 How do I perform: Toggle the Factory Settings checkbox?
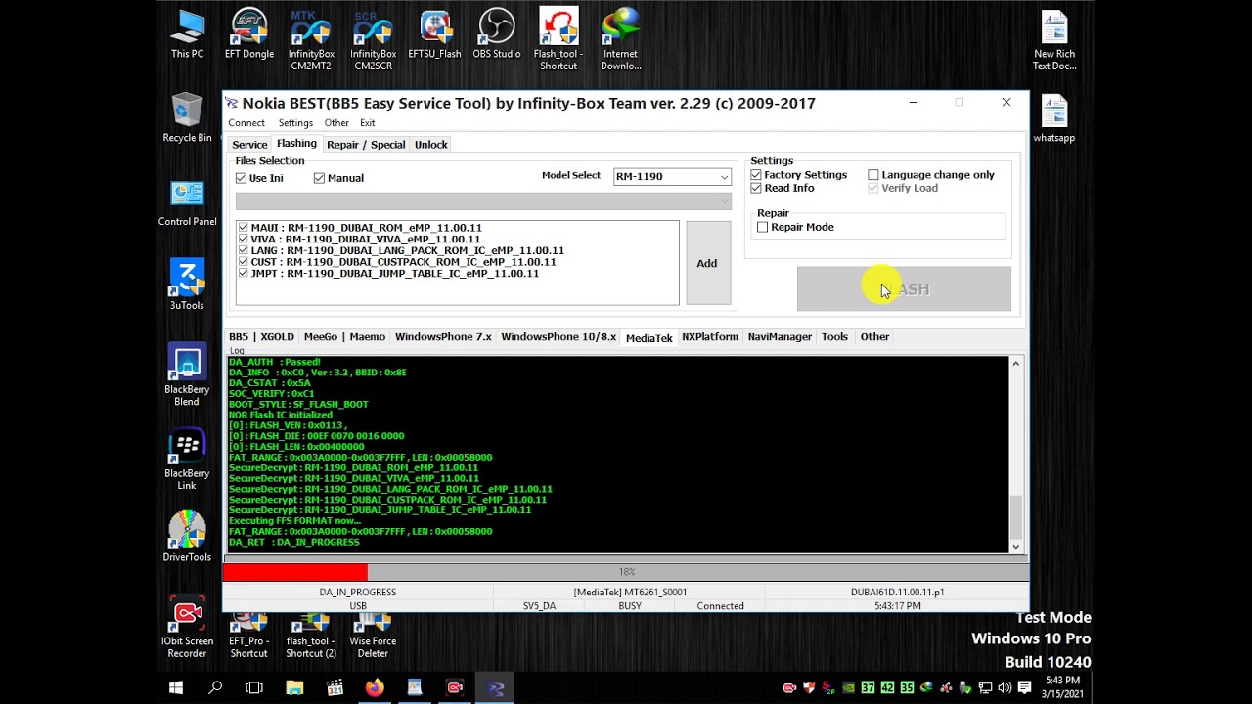pos(756,175)
